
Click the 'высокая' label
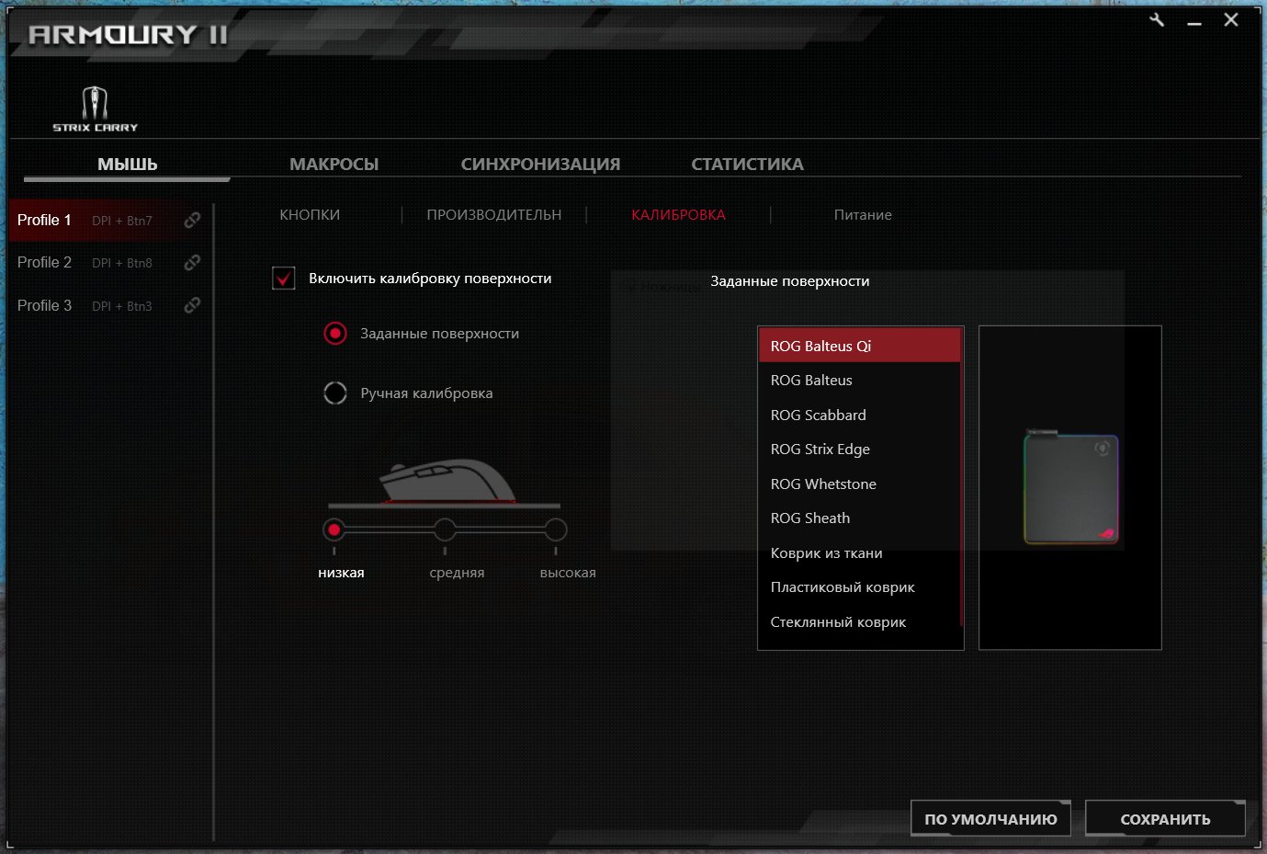click(x=568, y=572)
